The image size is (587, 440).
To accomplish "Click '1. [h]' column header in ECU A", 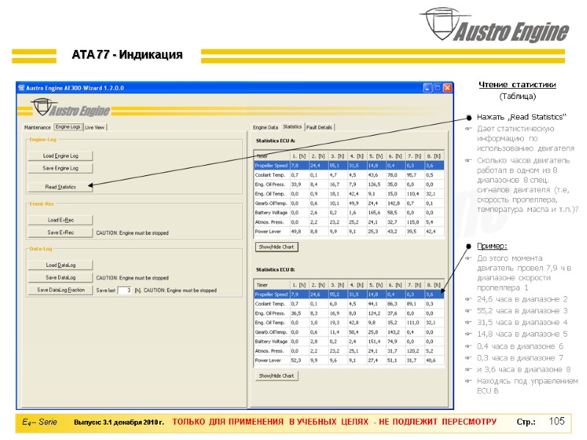I will click(299, 156).
